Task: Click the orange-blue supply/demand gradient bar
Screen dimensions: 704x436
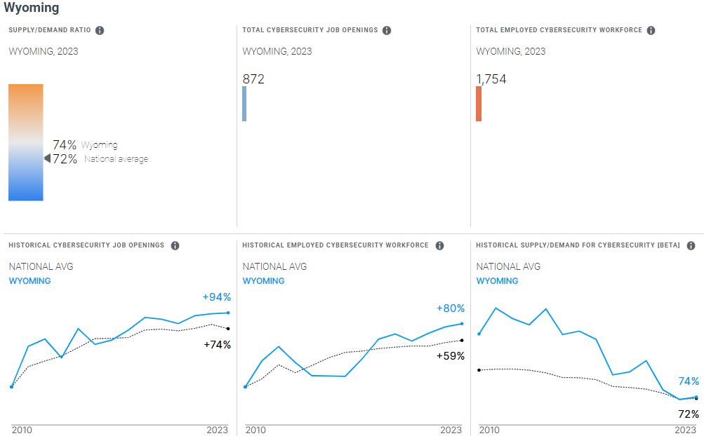Action: [x=26, y=142]
